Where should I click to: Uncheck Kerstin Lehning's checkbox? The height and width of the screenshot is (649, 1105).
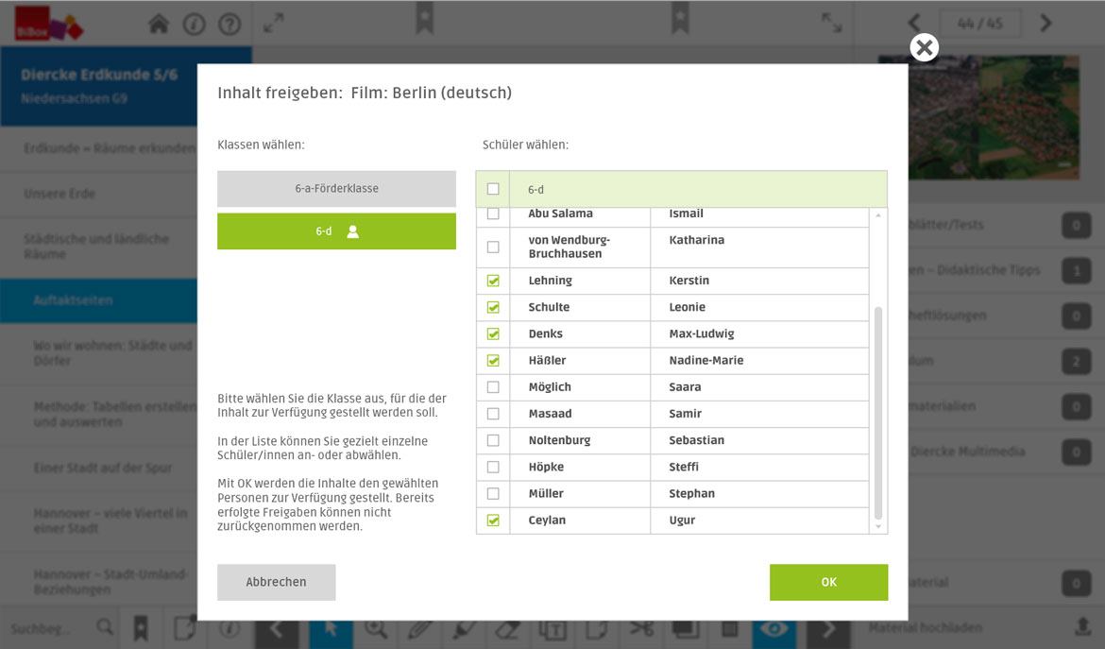(x=493, y=281)
